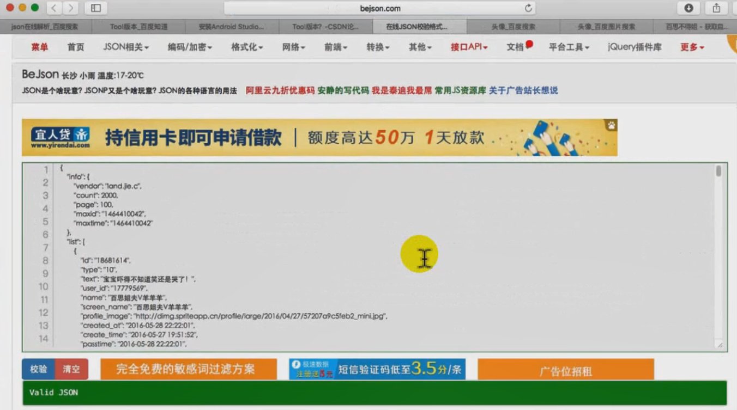Open link JSONP又是个啥玩意?
The height and width of the screenshot is (410, 737).
[x=120, y=91]
